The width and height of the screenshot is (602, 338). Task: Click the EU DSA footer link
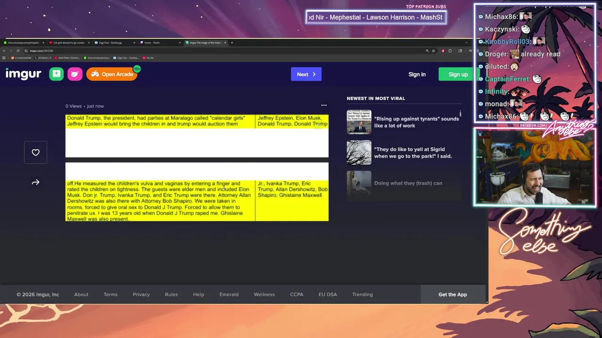[x=328, y=294]
